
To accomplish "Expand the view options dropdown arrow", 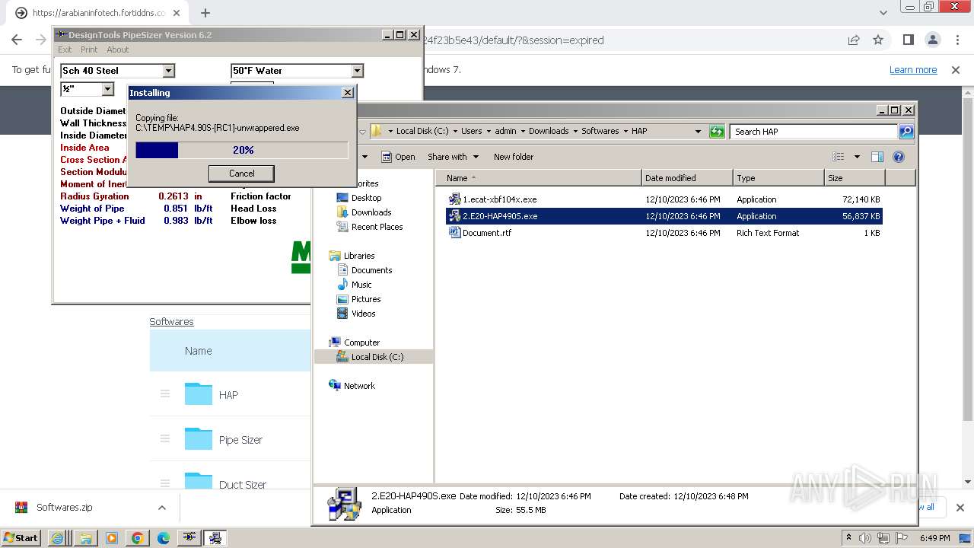I will [856, 157].
